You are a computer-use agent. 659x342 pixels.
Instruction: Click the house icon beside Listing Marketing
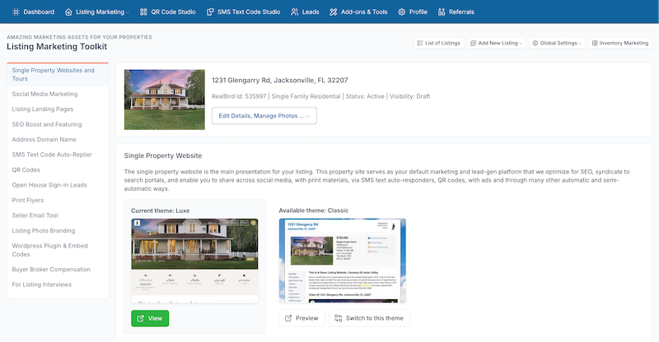tap(68, 12)
